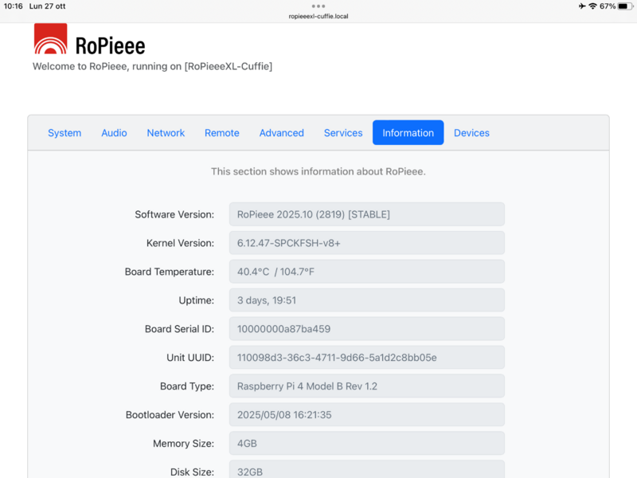
Task: Select the Advanced tab
Action: click(x=281, y=133)
